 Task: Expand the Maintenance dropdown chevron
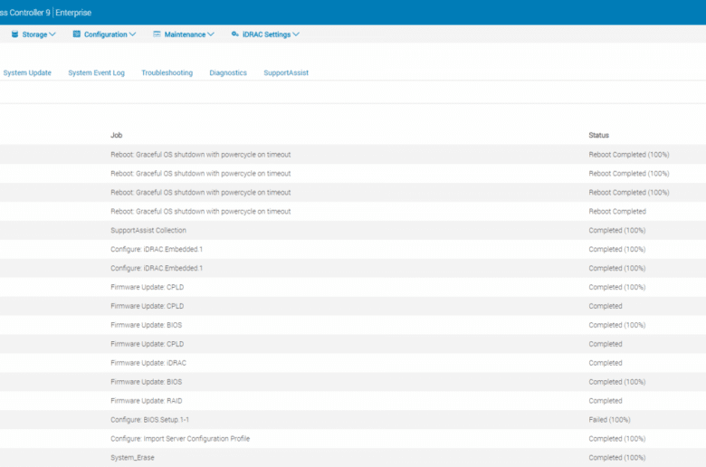(211, 34)
